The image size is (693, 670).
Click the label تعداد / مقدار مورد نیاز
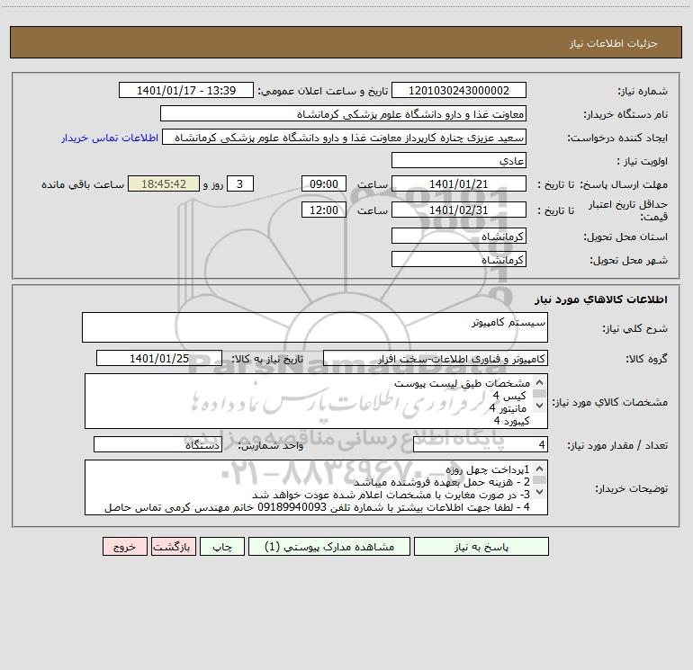(x=617, y=445)
